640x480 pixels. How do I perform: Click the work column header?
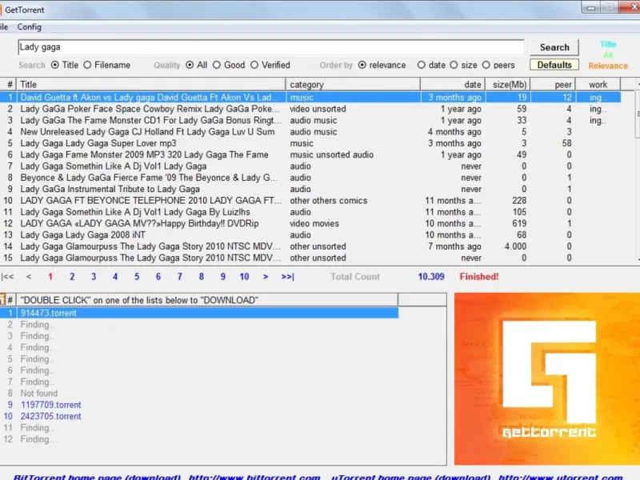tap(598, 85)
